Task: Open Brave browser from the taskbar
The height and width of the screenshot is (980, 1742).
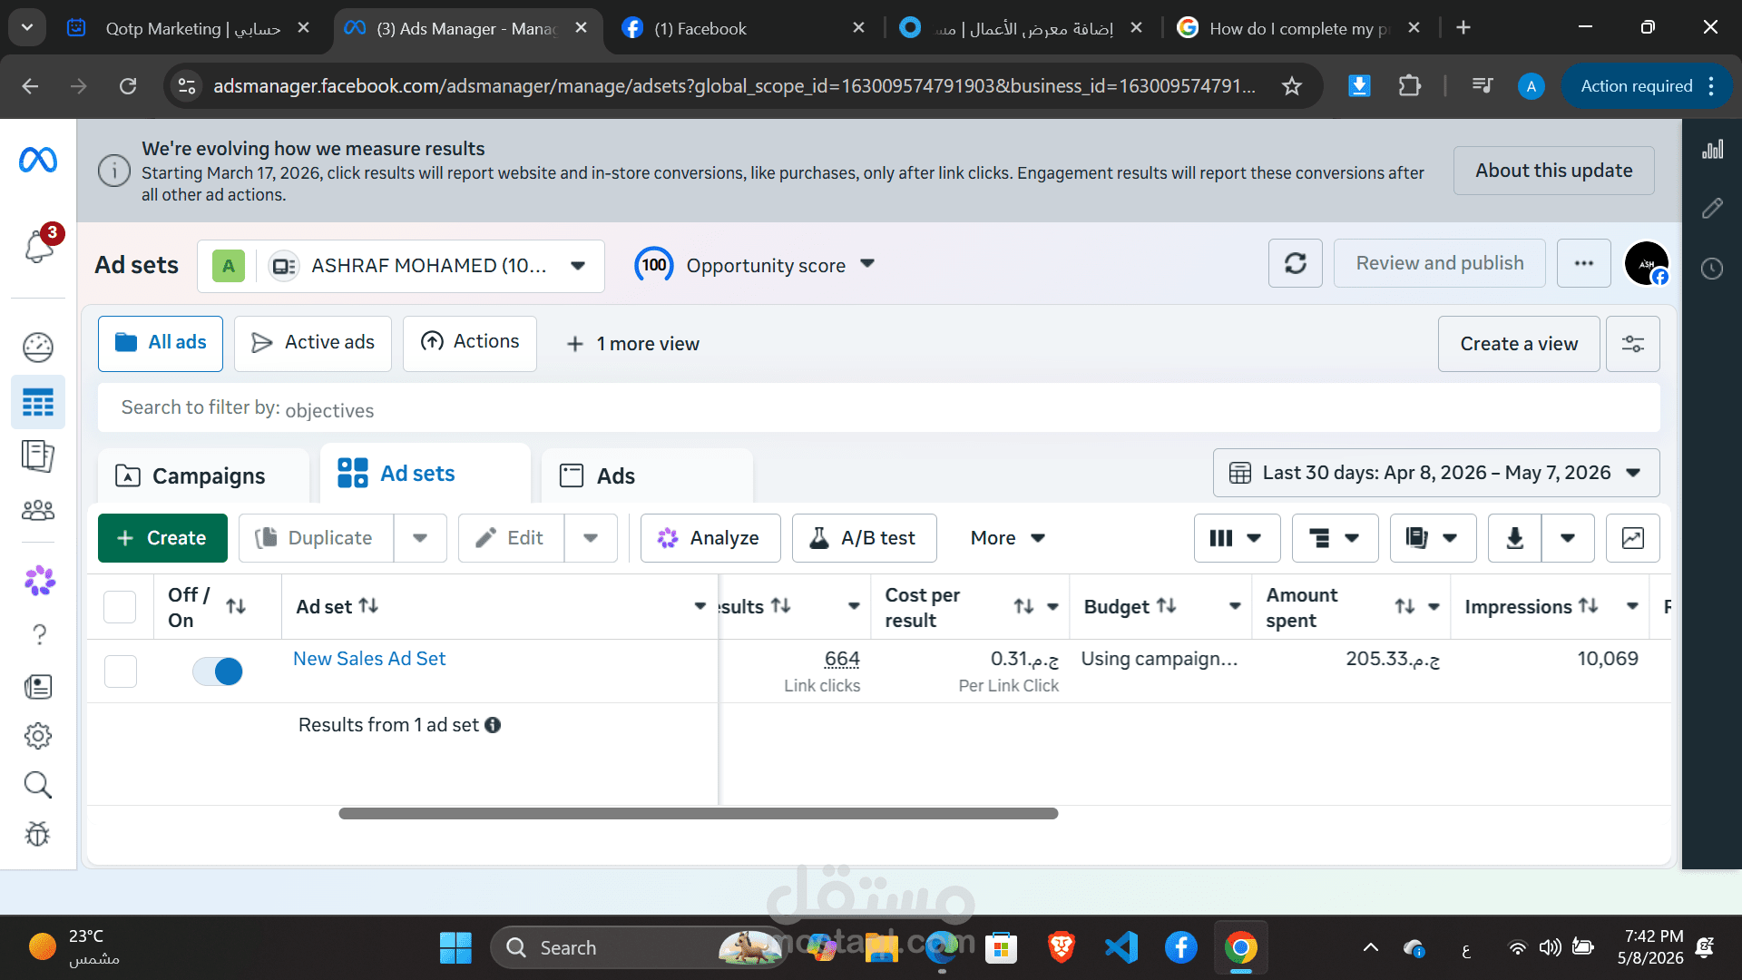Action: (1062, 948)
